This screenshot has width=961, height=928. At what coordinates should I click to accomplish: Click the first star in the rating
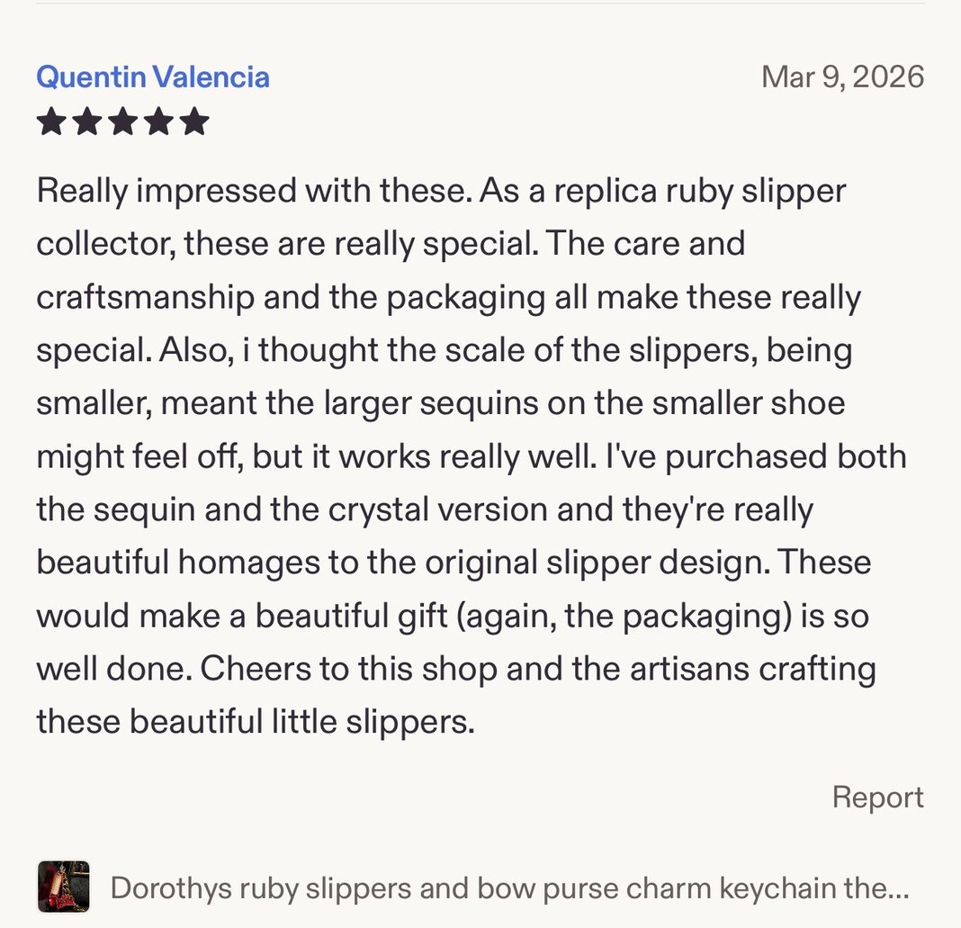pyautogui.click(x=51, y=122)
